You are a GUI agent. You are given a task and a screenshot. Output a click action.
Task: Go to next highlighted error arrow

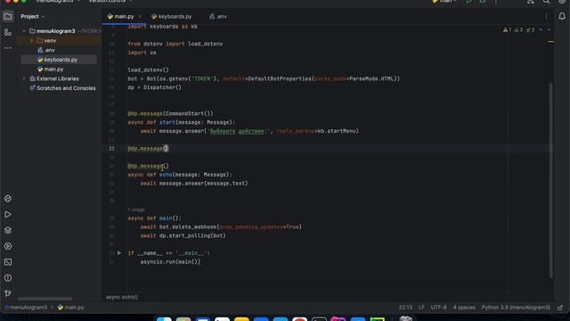coord(550,29)
